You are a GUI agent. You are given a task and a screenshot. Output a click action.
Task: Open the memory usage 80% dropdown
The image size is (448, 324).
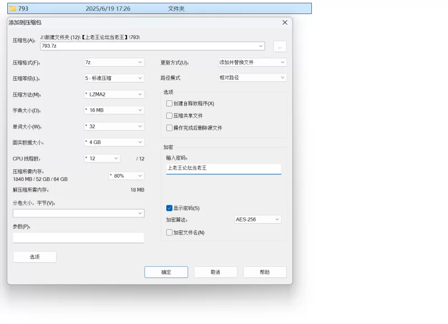click(127, 176)
